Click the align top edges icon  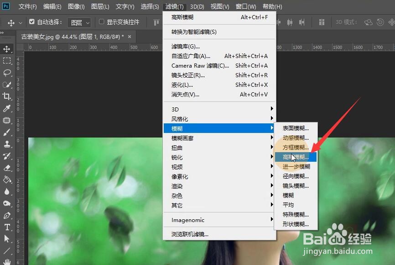point(156,22)
